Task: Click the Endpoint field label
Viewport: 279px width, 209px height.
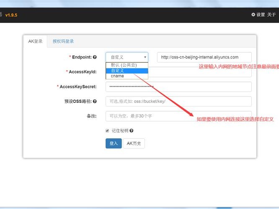Action: coord(82,57)
